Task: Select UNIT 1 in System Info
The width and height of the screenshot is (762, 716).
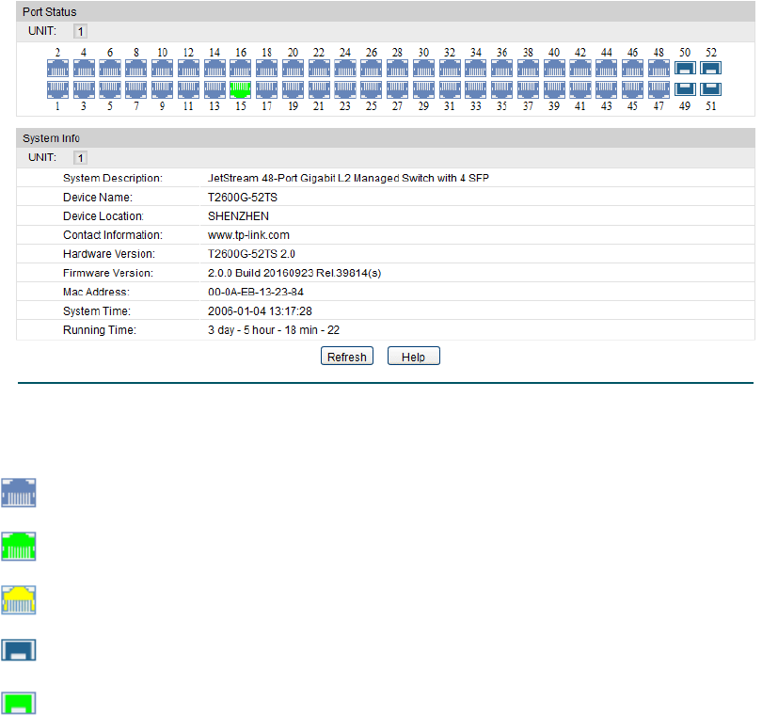Action: (x=81, y=158)
